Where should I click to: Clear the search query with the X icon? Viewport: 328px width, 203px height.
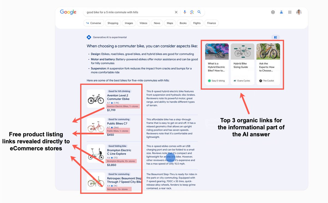click(176, 12)
